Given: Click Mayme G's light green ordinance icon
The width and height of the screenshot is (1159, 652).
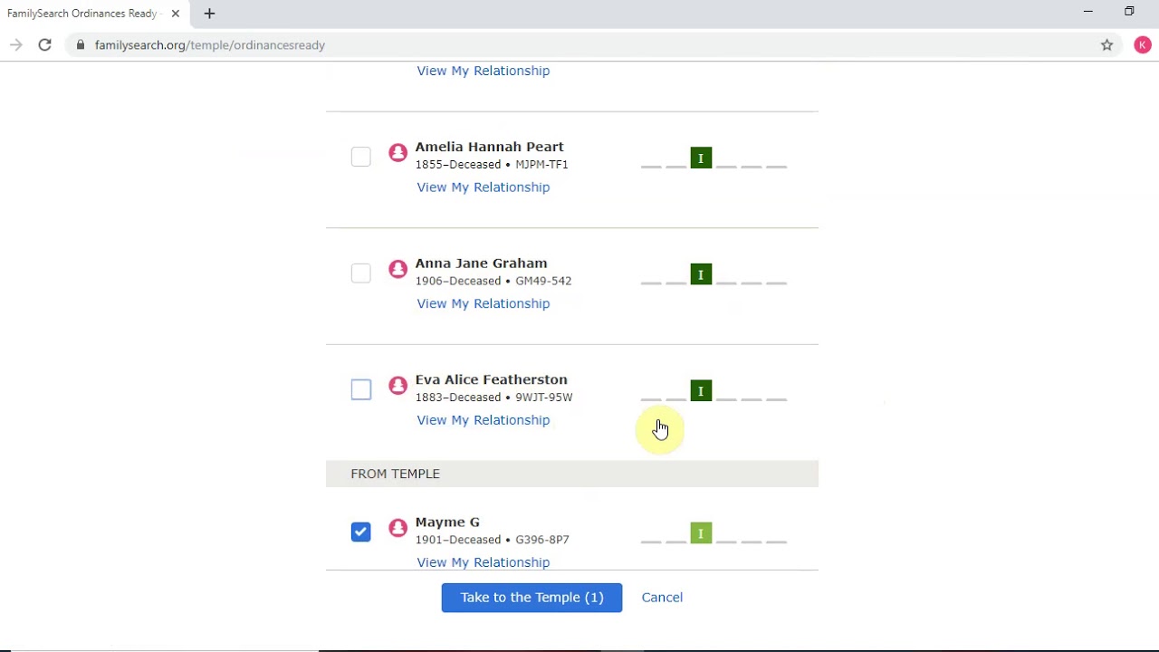Looking at the screenshot, I should (x=701, y=533).
